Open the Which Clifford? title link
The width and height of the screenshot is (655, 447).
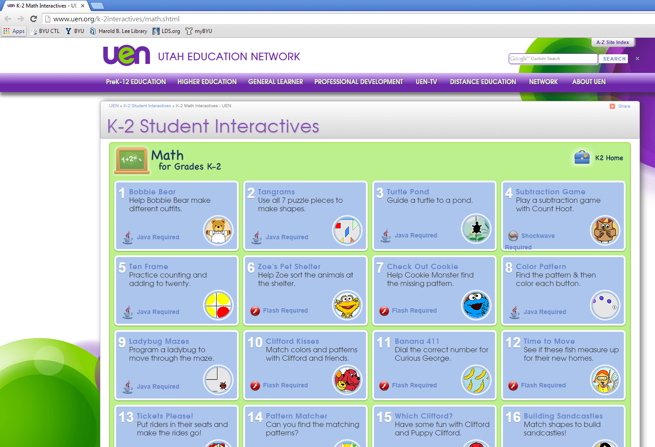coord(424,416)
